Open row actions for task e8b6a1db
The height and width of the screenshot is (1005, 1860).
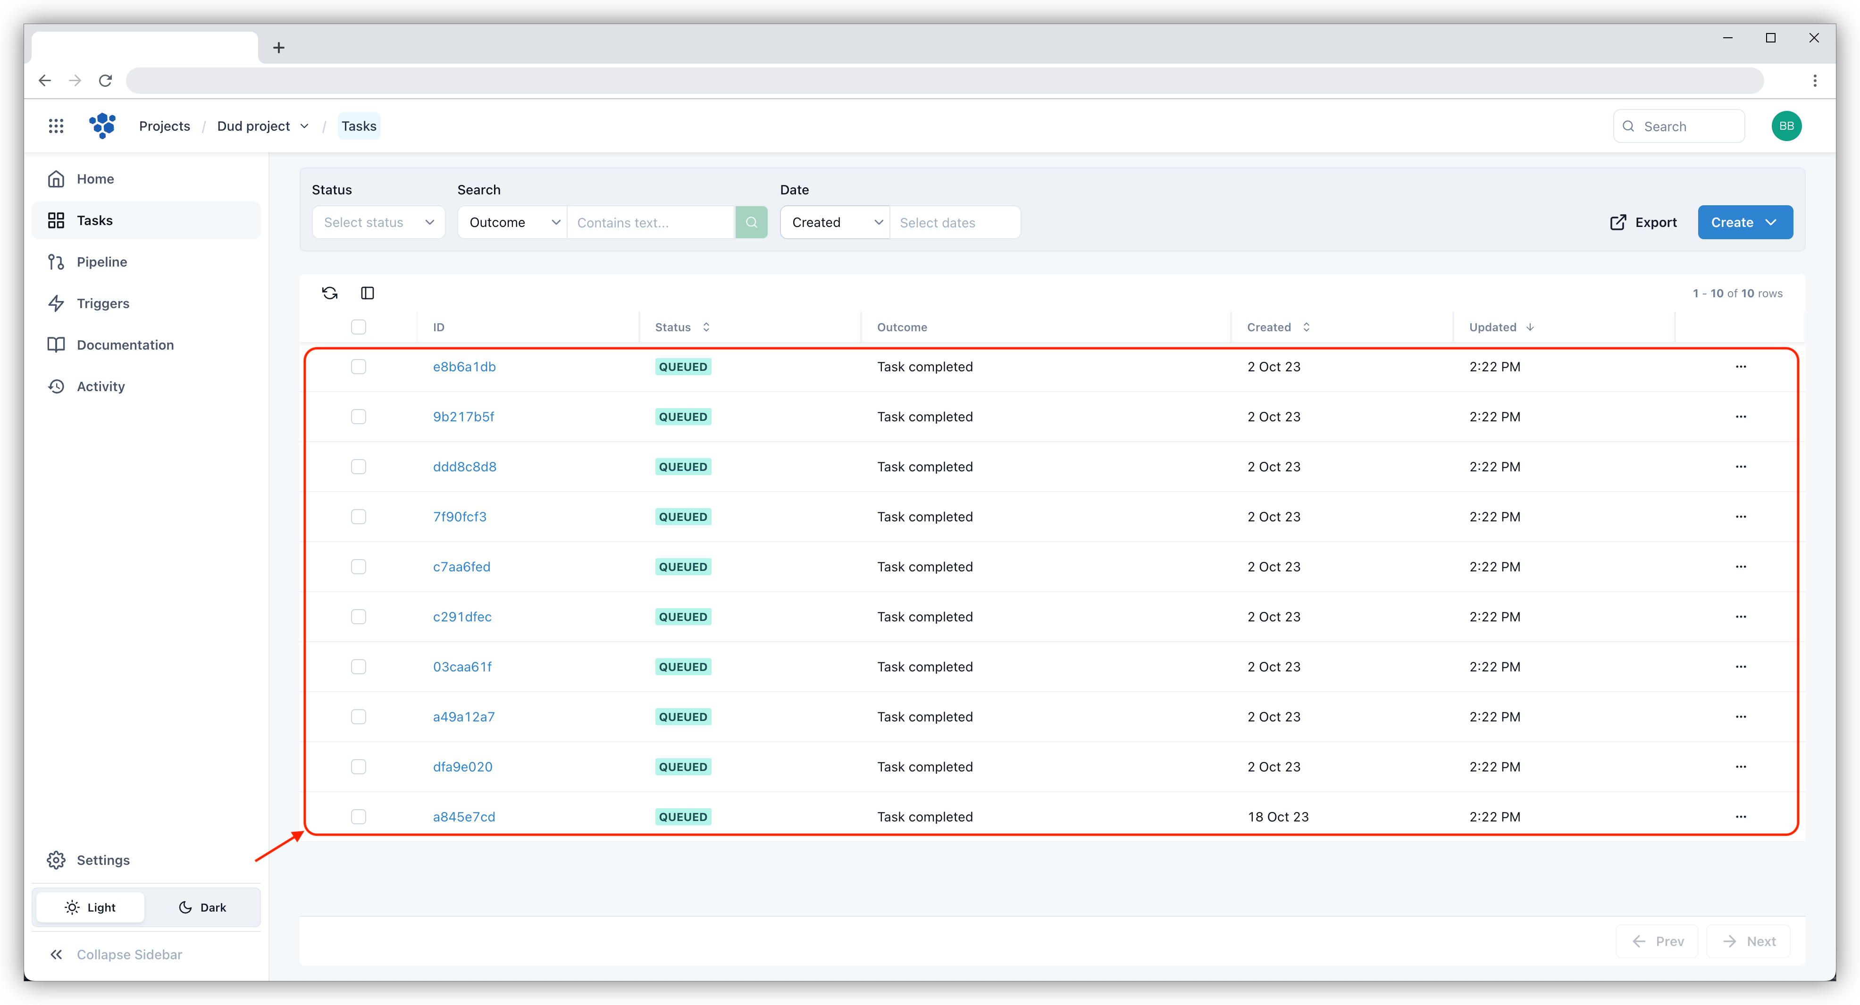[x=1741, y=366]
